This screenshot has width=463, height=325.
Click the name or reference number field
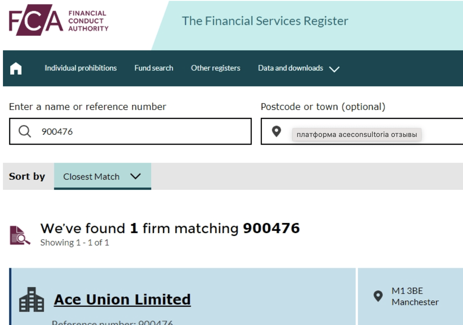(130, 131)
